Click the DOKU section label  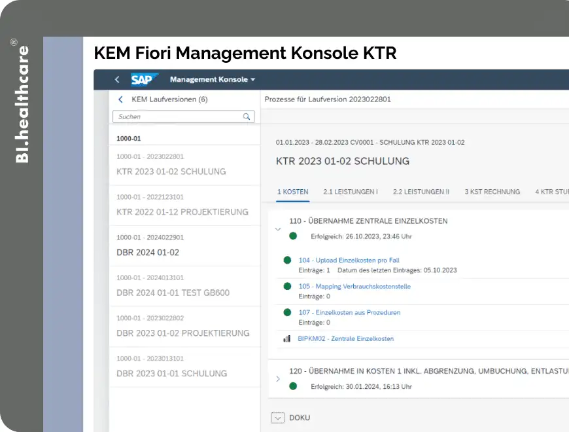click(x=300, y=418)
